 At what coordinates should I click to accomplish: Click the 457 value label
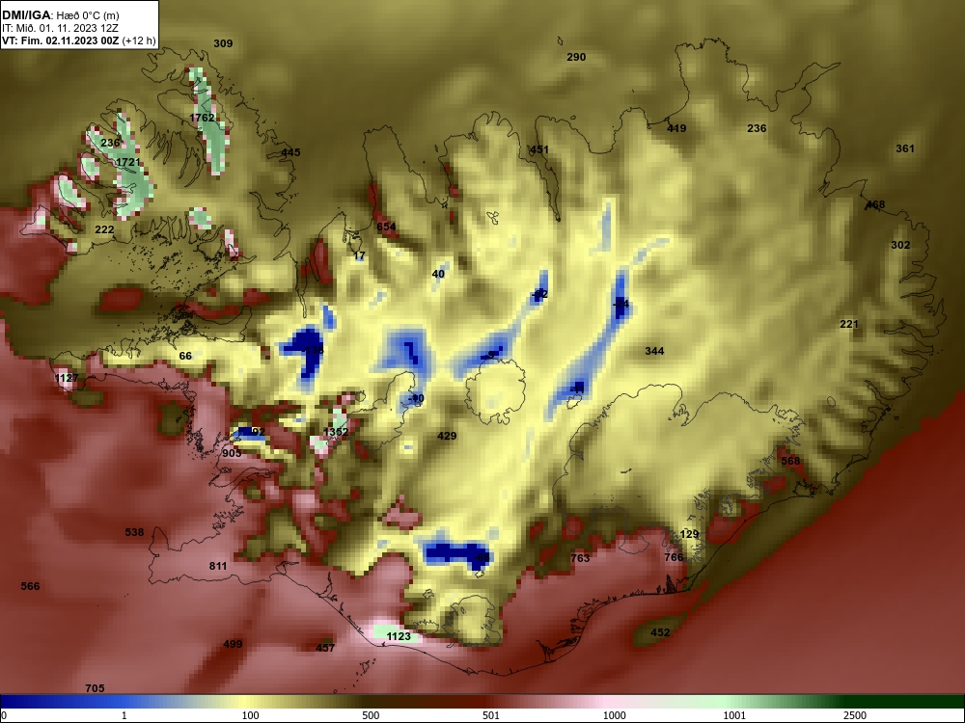pyautogui.click(x=325, y=648)
